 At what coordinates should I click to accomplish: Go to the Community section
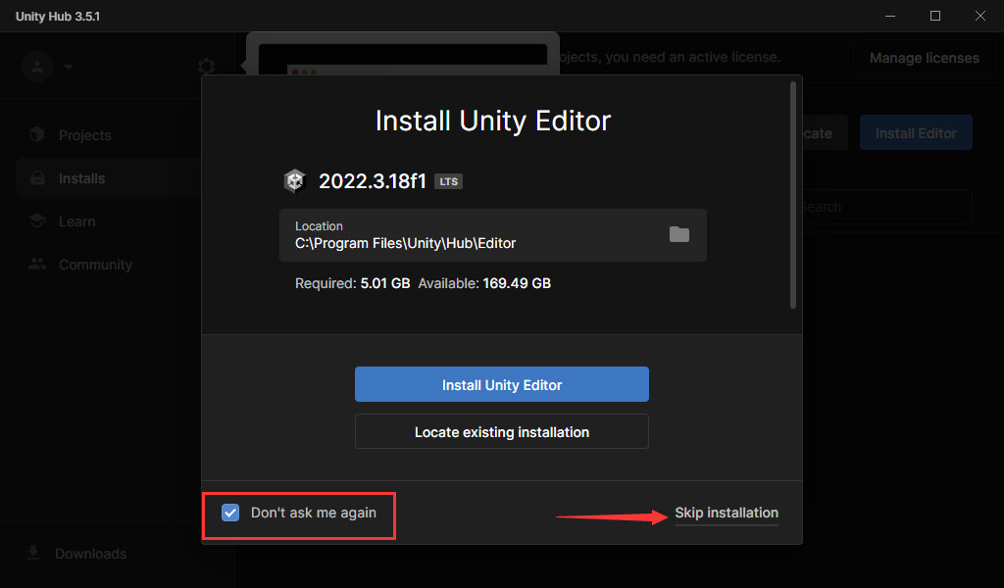91,264
